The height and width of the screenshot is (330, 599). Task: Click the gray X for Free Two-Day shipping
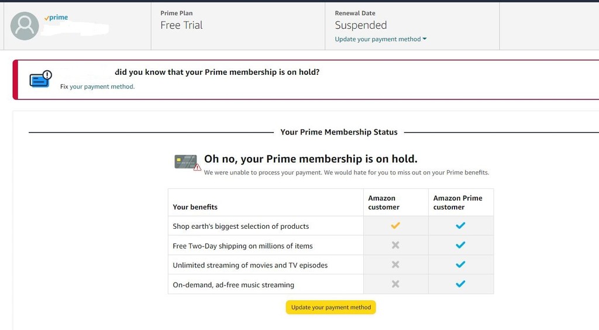pos(395,245)
